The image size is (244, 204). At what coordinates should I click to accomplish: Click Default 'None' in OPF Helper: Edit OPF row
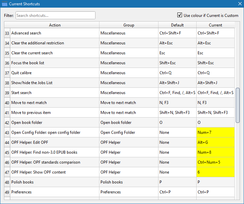point(177,142)
